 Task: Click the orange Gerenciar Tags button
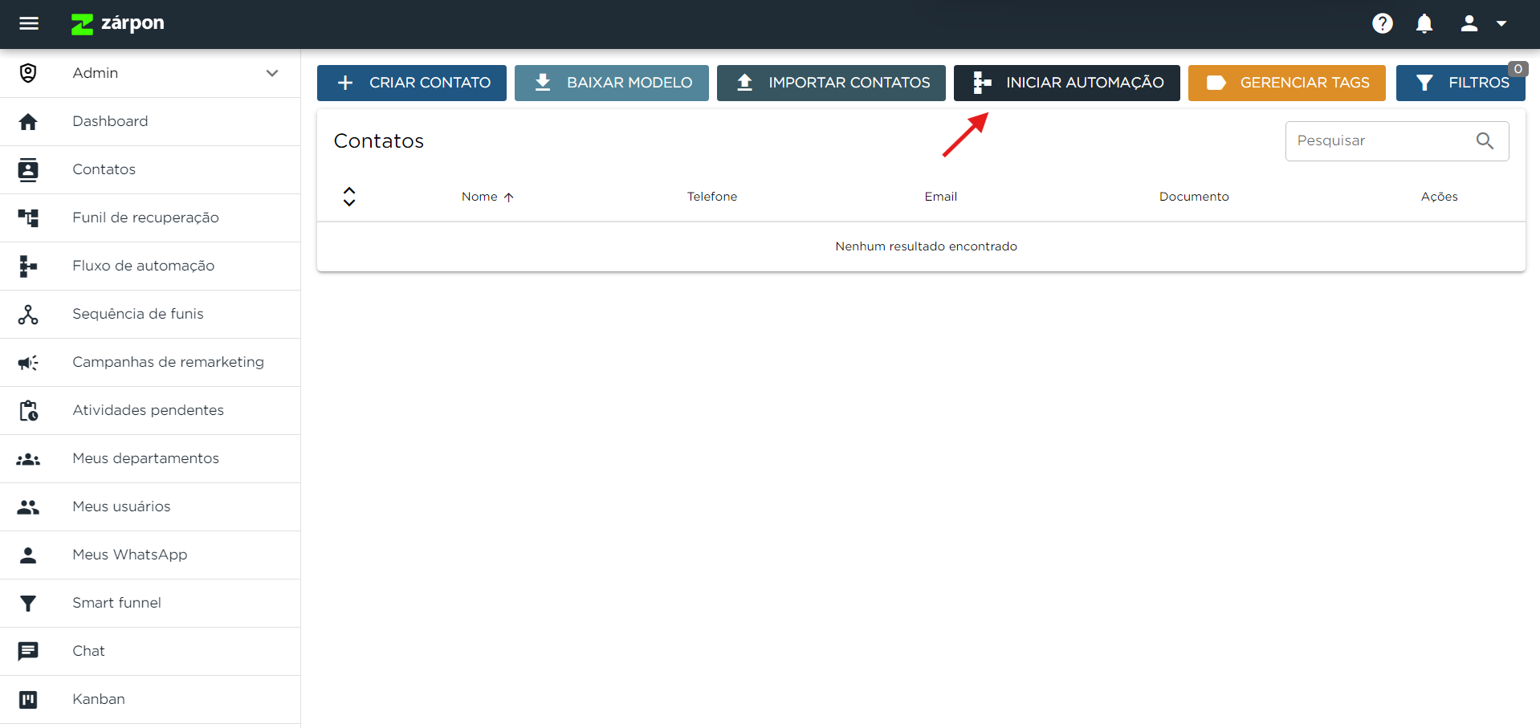(1286, 83)
